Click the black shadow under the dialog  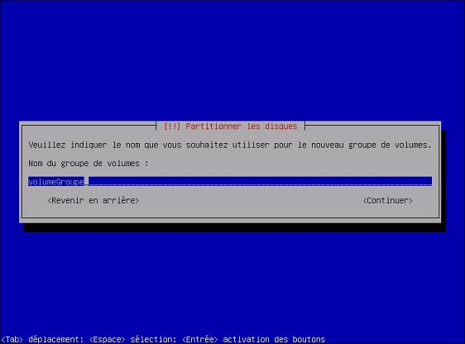(234, 227)
